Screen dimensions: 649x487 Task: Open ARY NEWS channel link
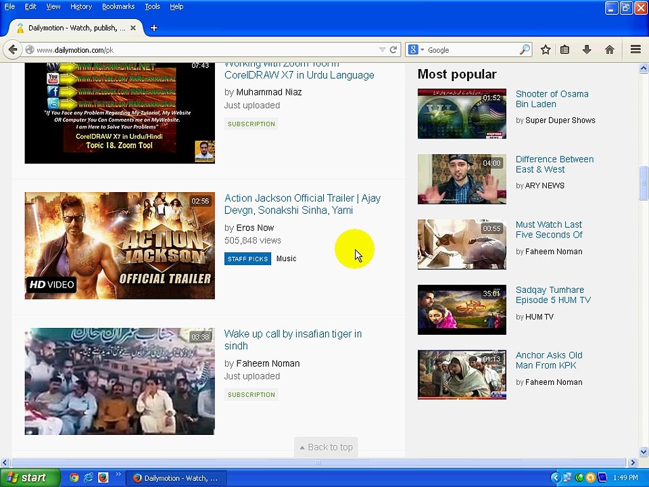(545, 186)
